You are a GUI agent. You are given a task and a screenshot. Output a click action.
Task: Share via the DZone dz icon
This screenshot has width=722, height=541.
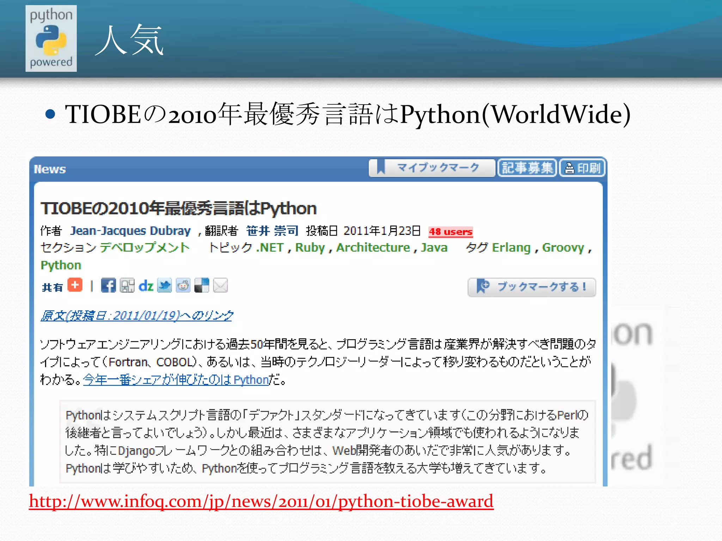(146, 286)
